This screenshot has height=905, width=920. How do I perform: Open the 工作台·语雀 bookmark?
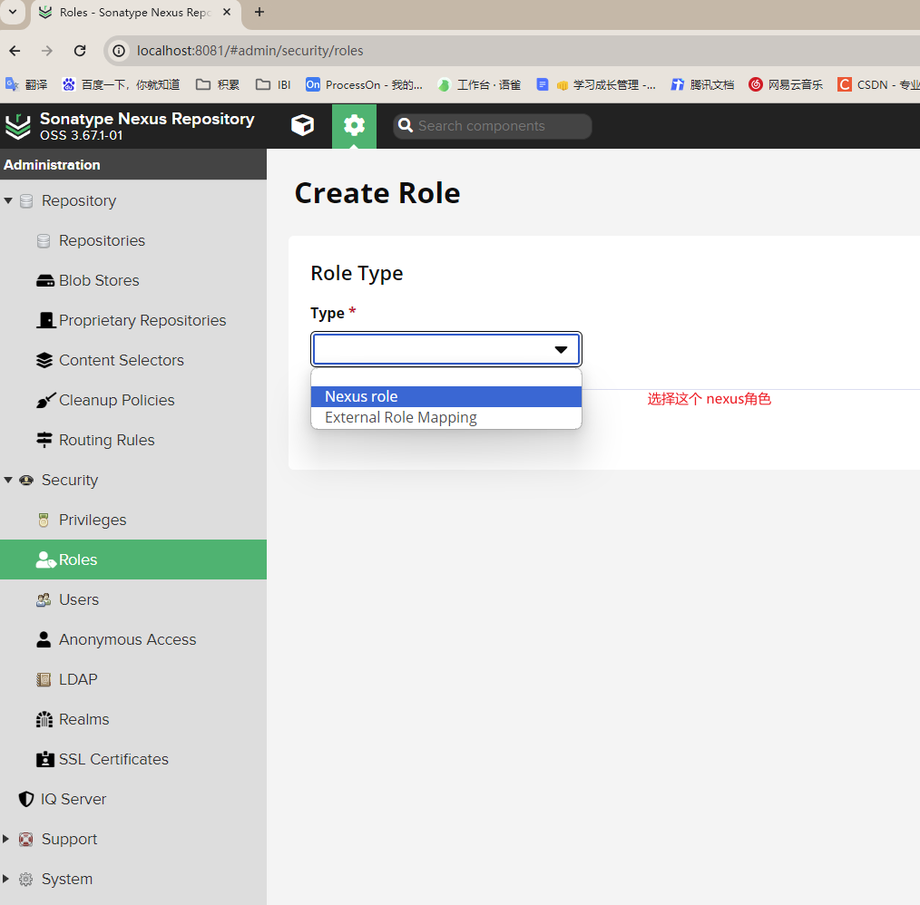(479, 85)
